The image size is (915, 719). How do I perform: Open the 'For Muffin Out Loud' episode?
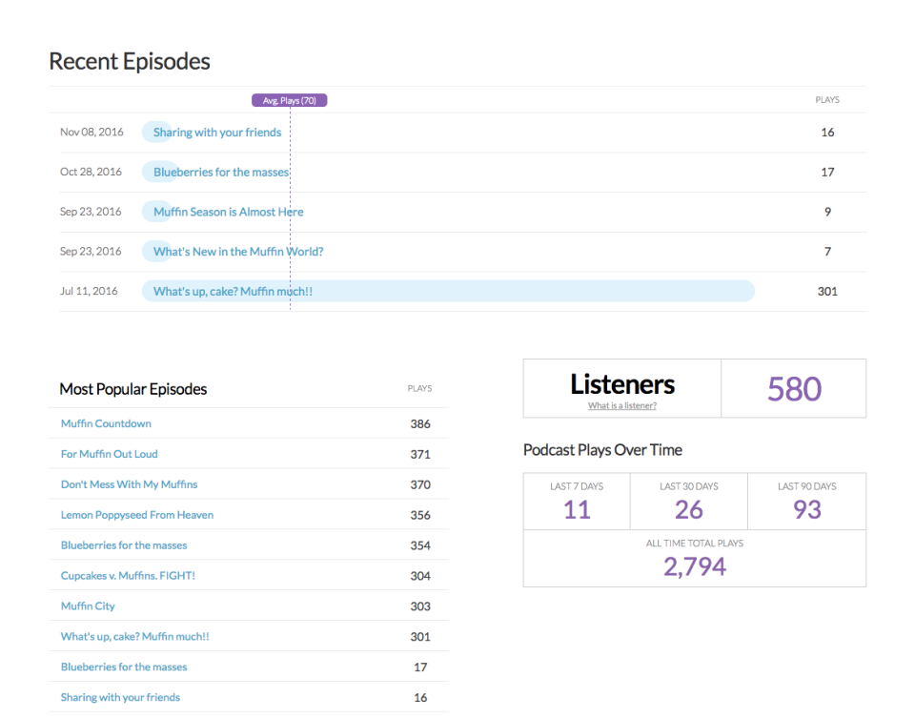109,454
